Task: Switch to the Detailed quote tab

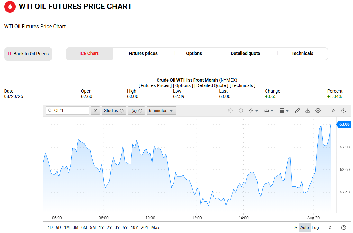Action: [x=245, y=54]
